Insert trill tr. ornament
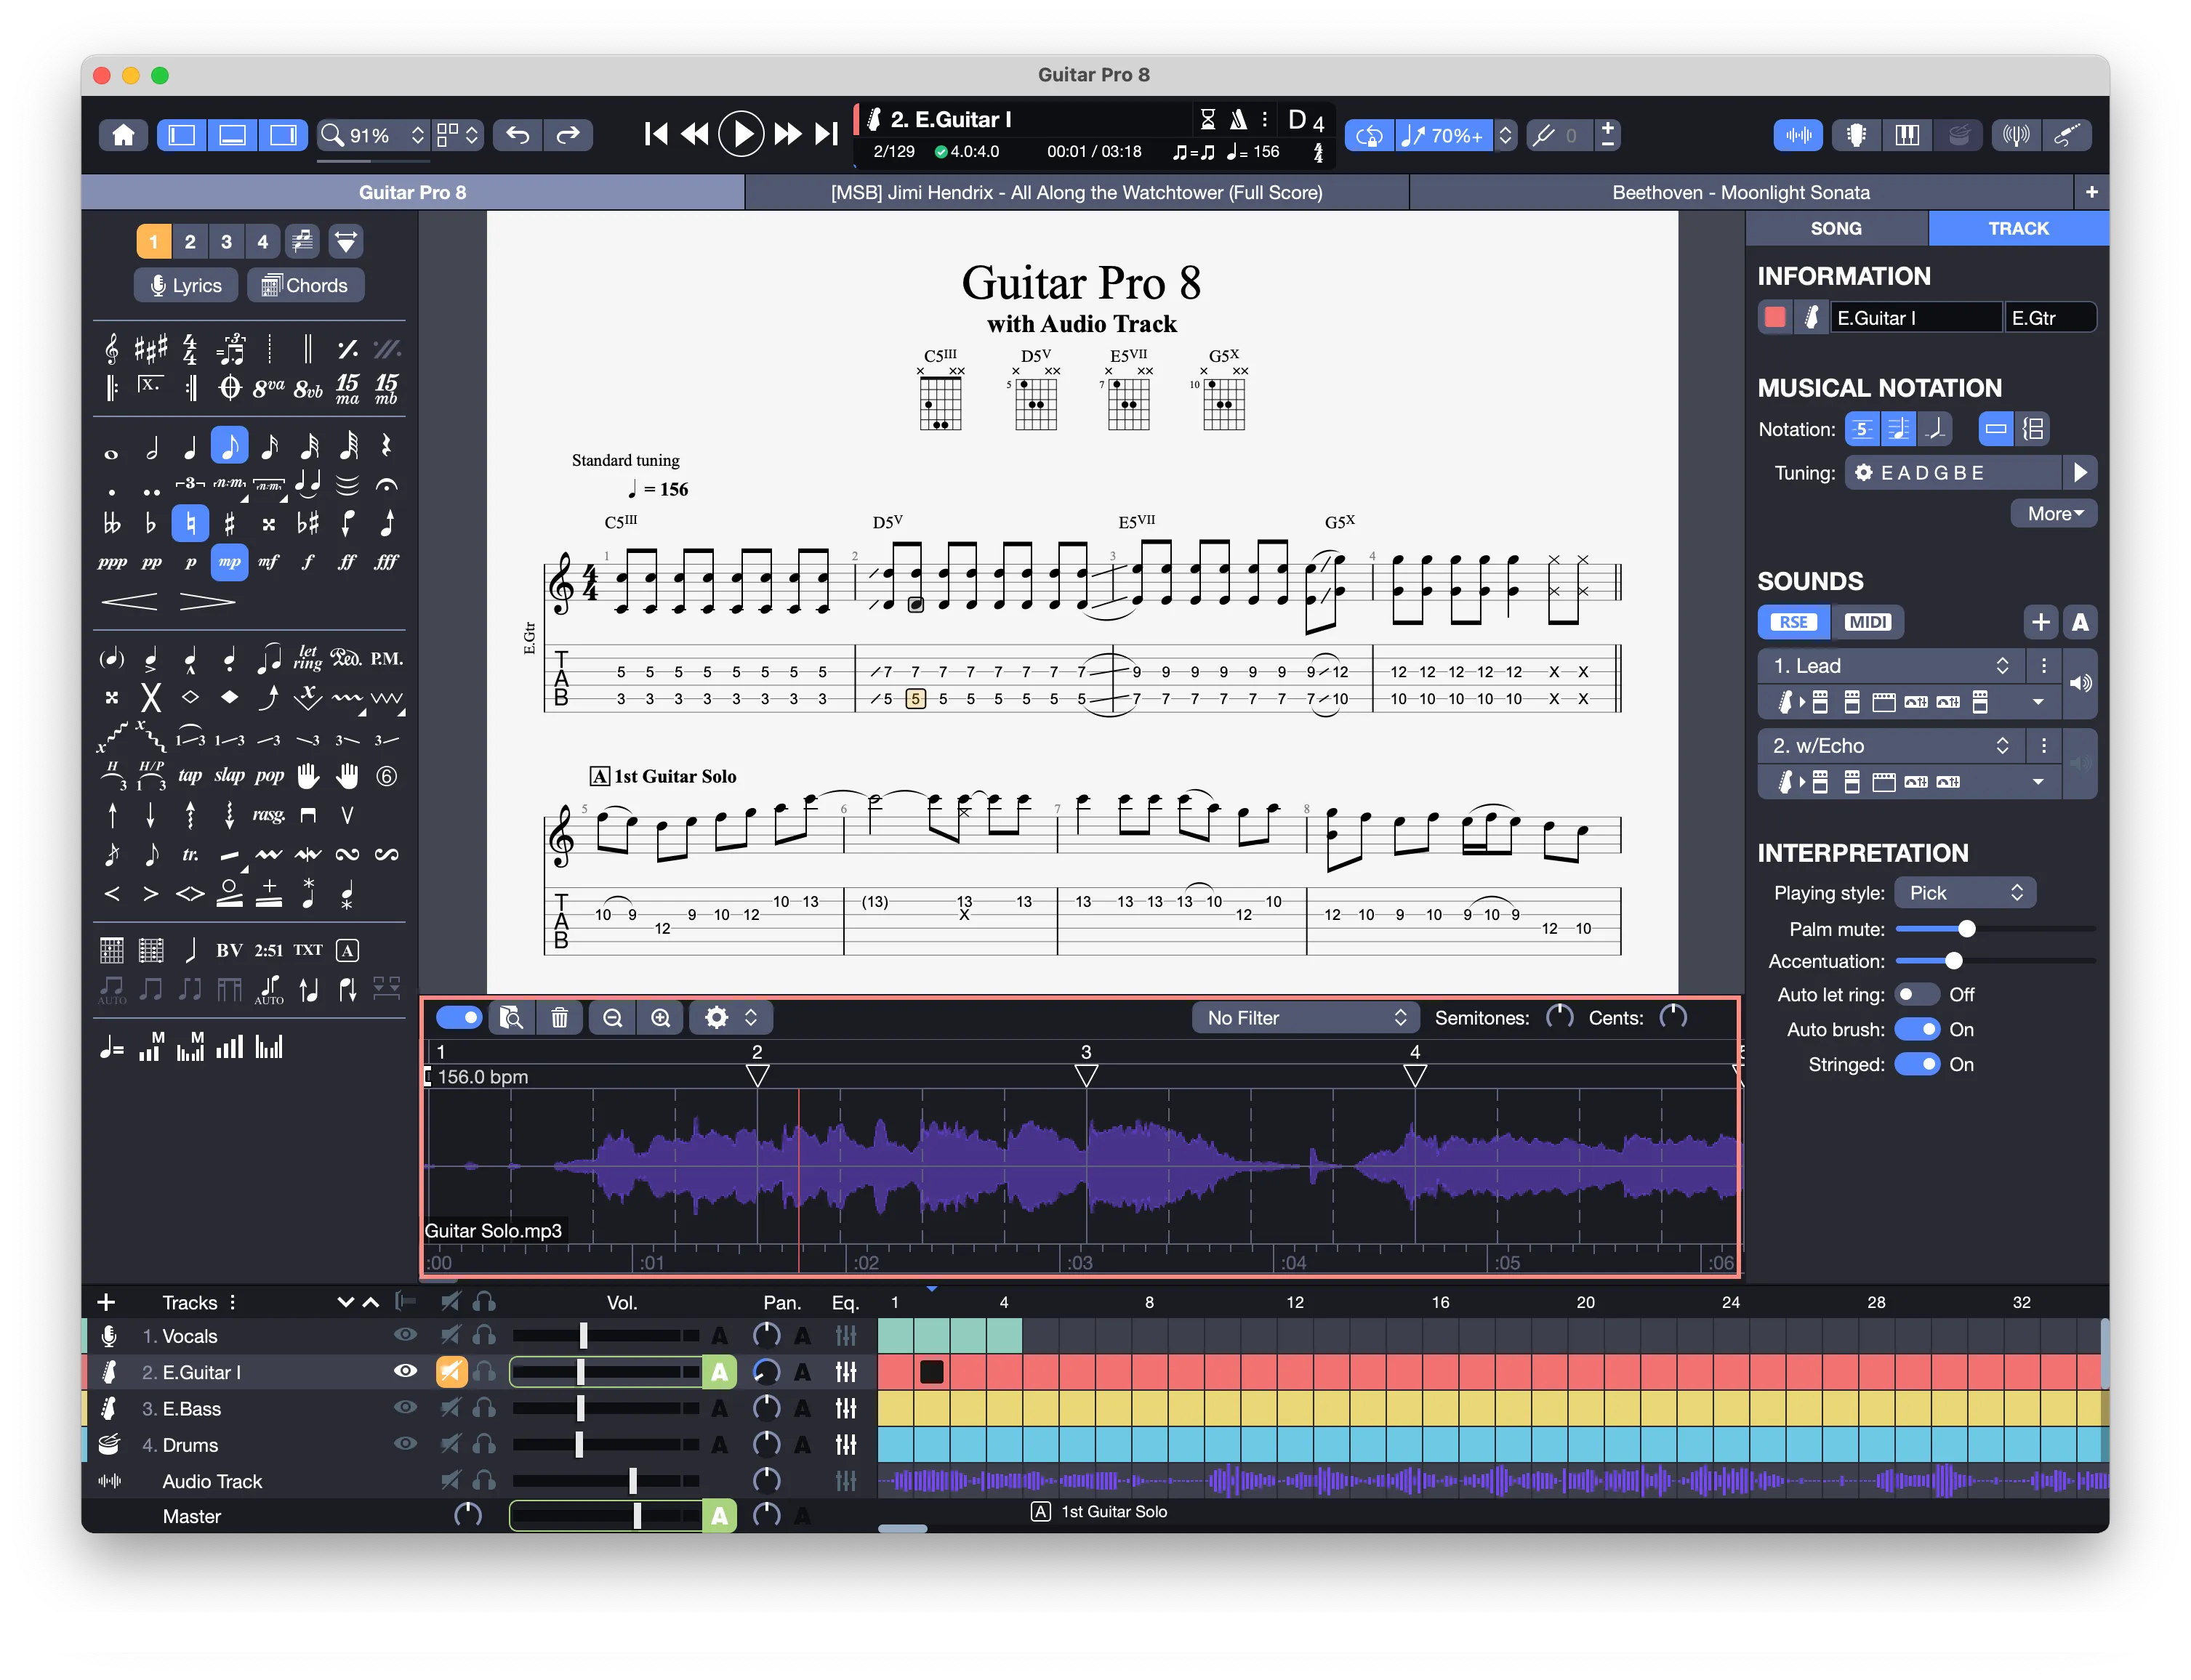This screenshot has height=1680, width=2191. [190, 855]
